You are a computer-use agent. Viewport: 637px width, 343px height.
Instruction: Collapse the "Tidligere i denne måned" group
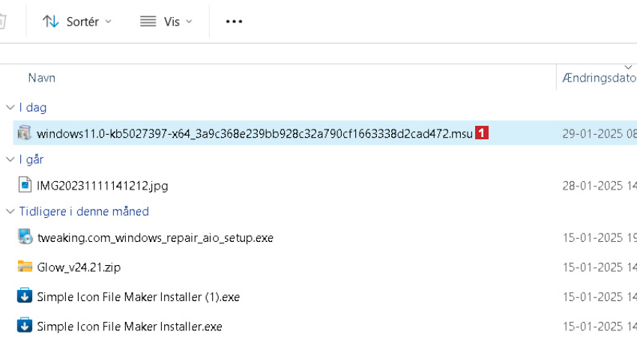(x=9, y=211)
